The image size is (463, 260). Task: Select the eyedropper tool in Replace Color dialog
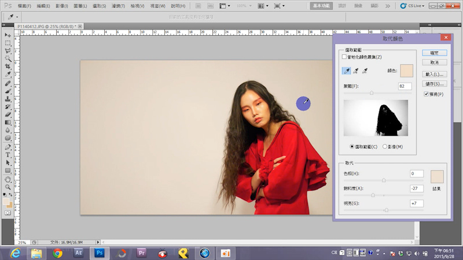click(x=347, y=70)
